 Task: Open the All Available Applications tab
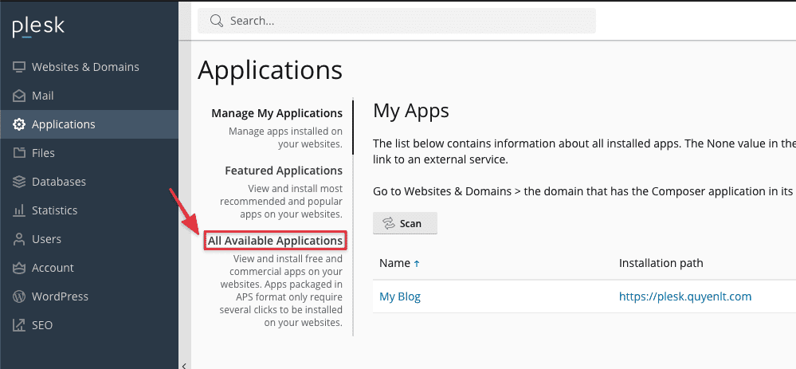[x=275, y=241]
